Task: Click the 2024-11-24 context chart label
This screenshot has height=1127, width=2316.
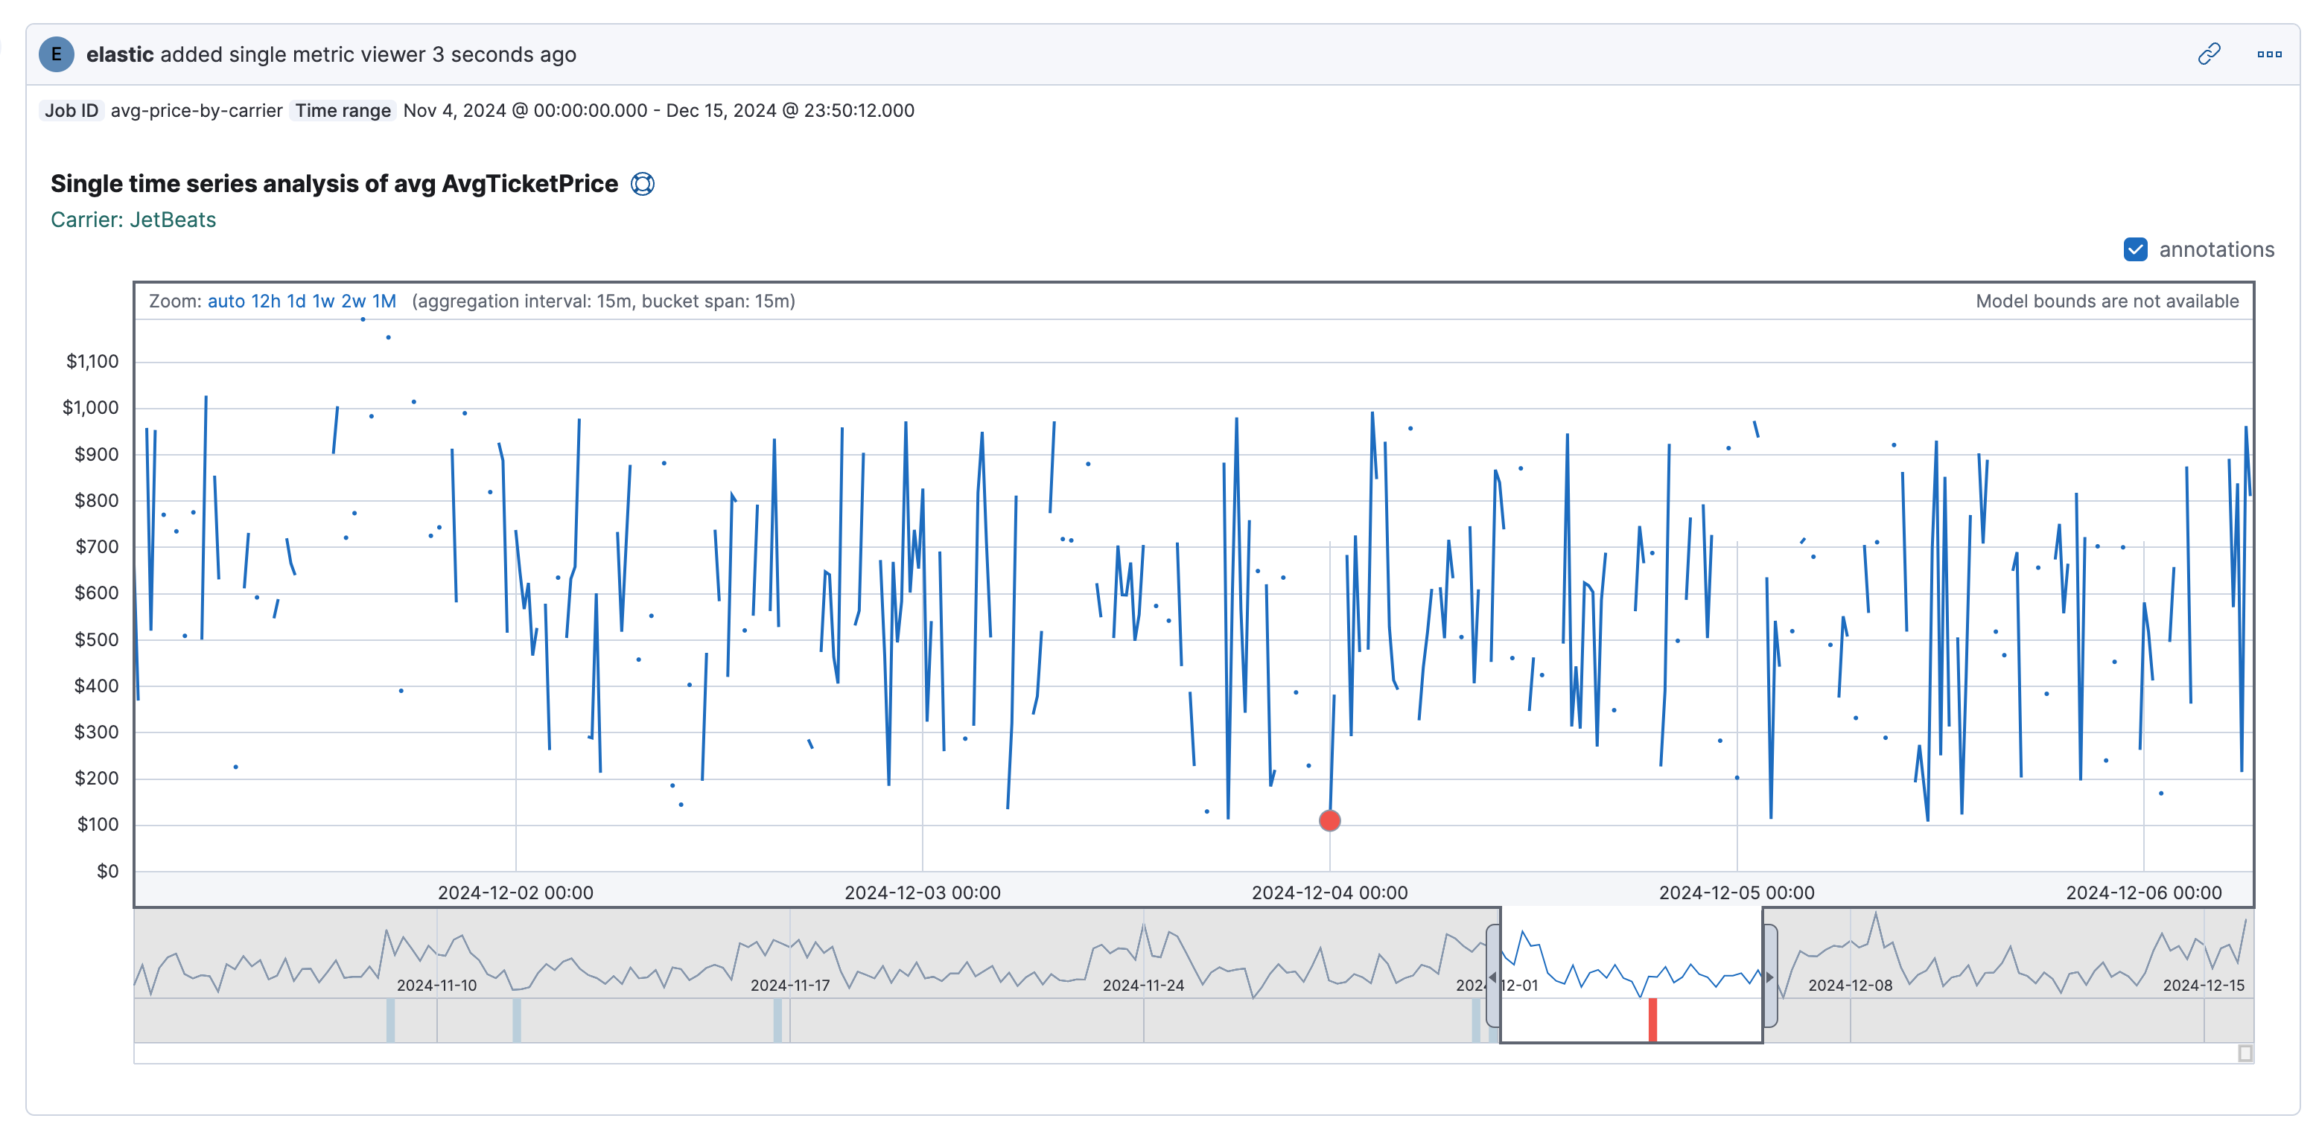Action: [1144, 985]
